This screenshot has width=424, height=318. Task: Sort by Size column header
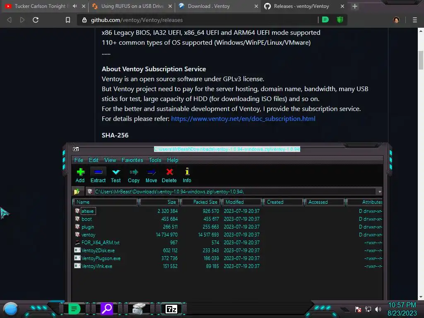[x=159, y=202]
